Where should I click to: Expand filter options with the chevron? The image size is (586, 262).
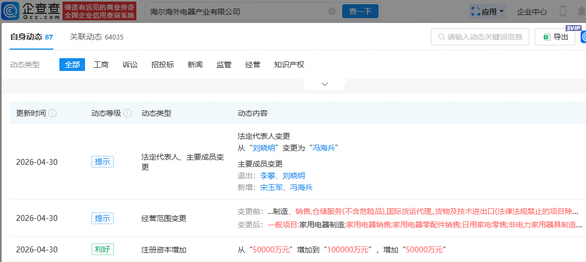[x=325, y=84]
